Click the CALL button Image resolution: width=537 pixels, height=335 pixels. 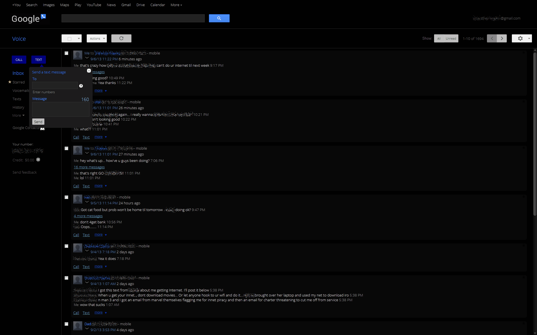pyautogui.click(x=19, y=59)
